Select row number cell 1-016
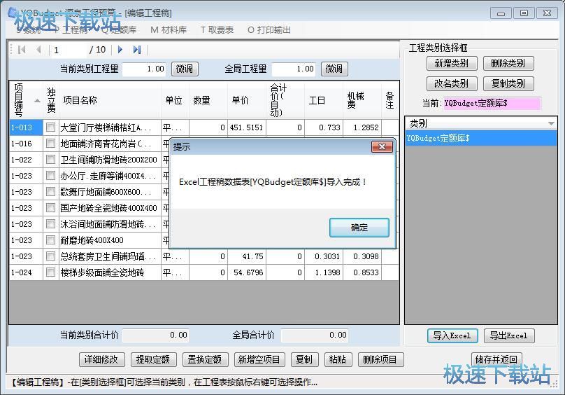 point(26,144)
